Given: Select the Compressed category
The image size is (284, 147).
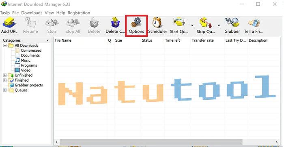Looking at the screenshot, I should click(x=31, y=50).
